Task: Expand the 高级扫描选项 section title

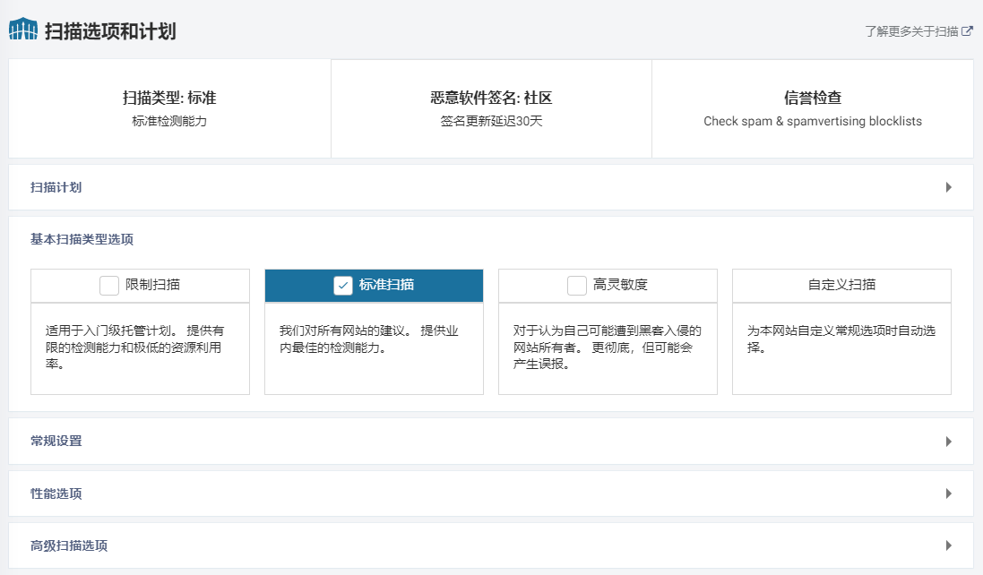Action: point(69,545)
